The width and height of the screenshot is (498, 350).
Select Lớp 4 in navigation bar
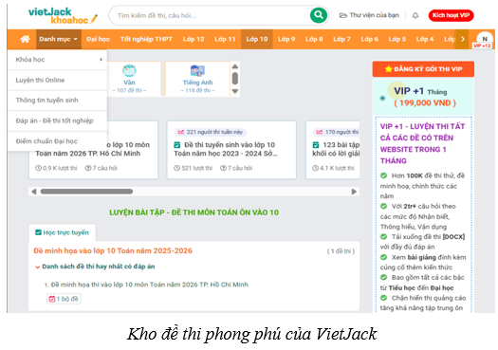(425, 39)
